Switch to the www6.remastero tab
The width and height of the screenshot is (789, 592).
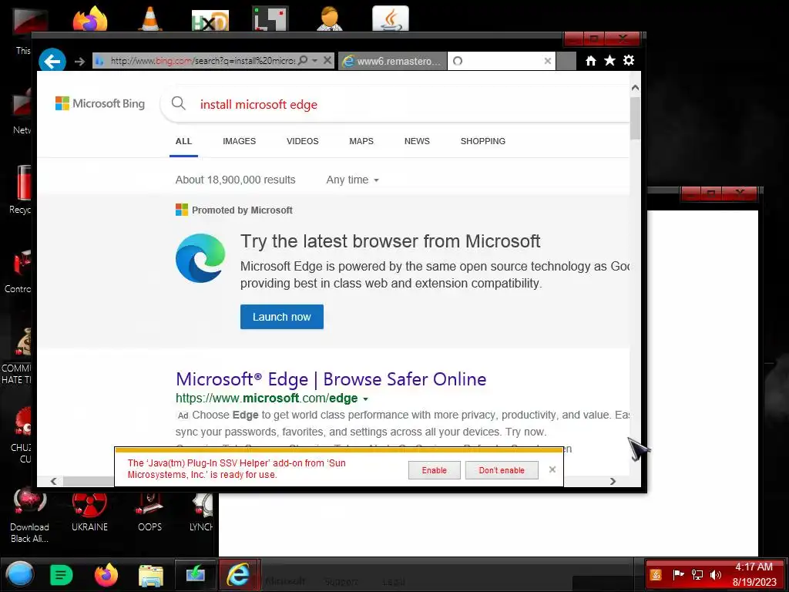(x=392, y=61)
